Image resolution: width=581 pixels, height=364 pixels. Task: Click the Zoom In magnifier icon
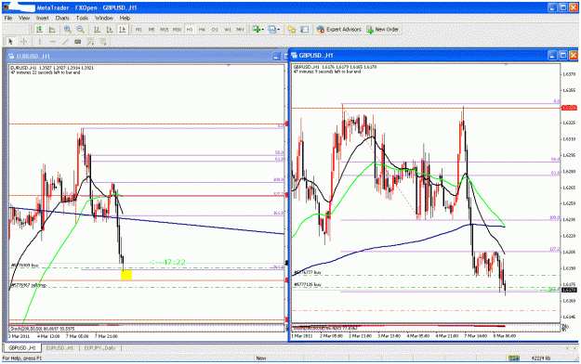tap(68, 30)
